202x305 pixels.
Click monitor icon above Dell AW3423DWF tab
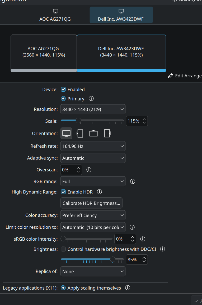tap(121, 11)
